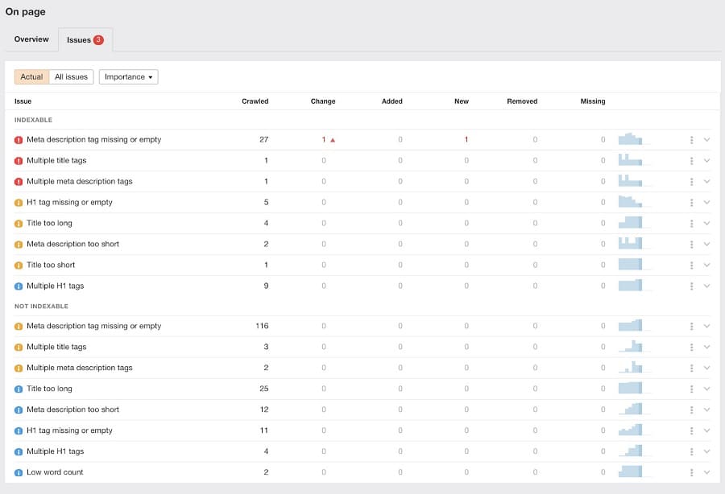Open three-dot menu for Low word count row

pos(691,472)
